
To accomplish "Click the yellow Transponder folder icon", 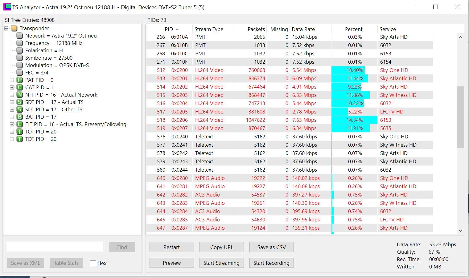I will 14,28.
